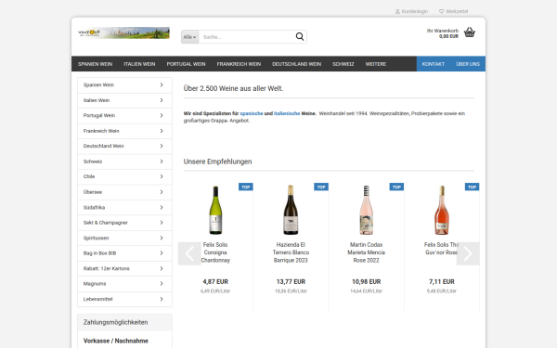Expand Spirituosen sidebar chevron
The width and height of the screenshot is (557, 348).
tap(162, 238)
